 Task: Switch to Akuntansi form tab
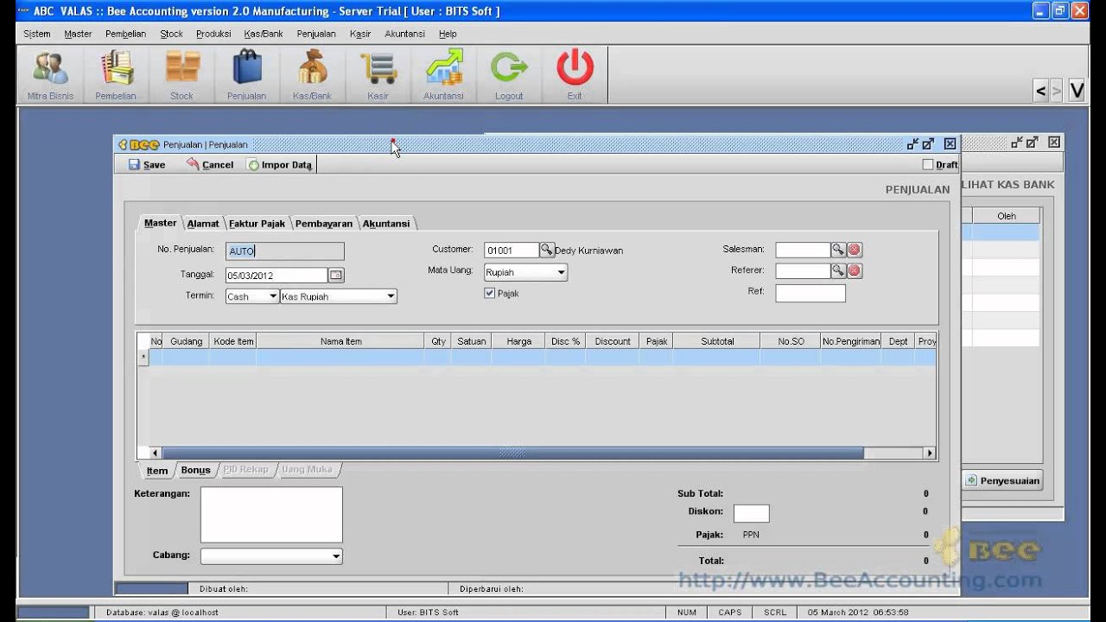(x=386, y=224)
